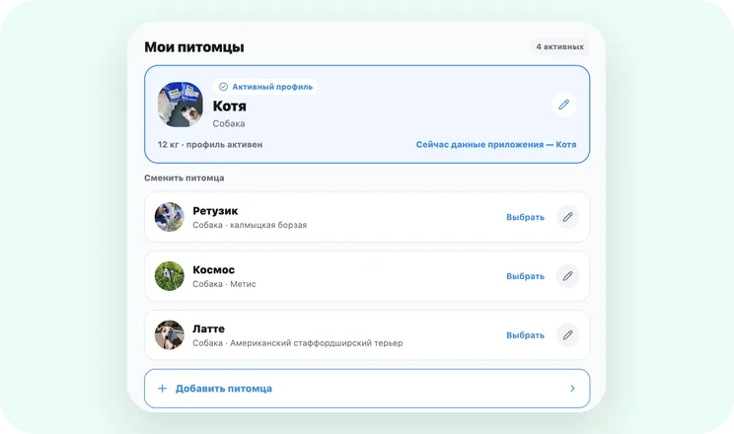734x434 pixels.
Task: Click the 12 кг · профиль активен text
Action: point(210,145)
